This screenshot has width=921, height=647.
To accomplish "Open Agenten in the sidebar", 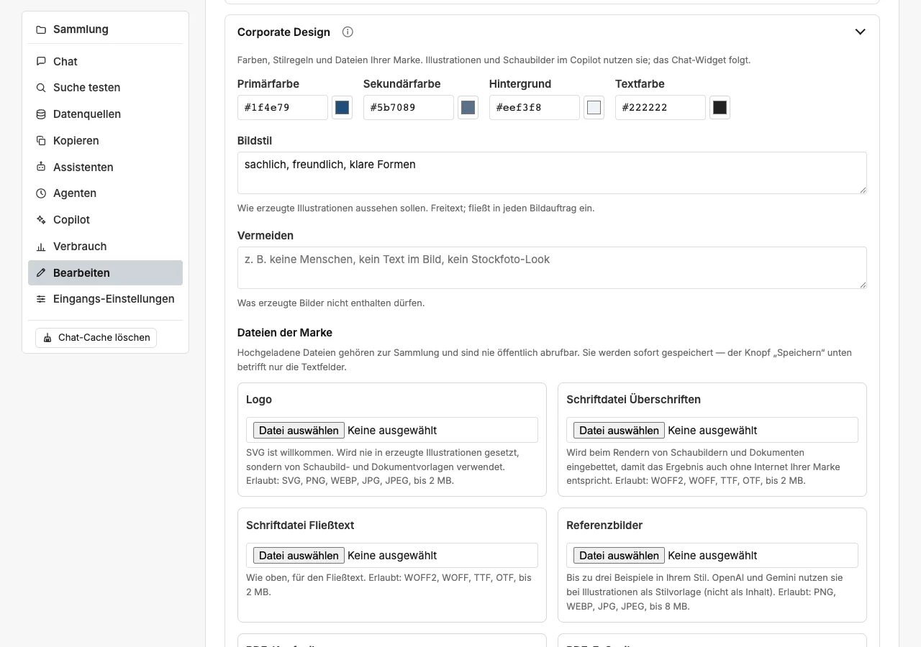I will (x=105, y=193).
